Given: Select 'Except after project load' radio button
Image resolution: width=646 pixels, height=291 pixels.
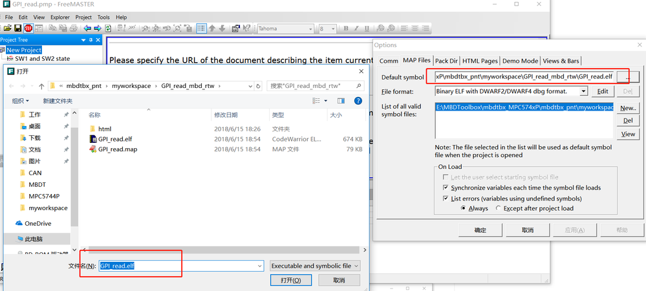Looking at the screenshot, I should [x=498, y=208].
